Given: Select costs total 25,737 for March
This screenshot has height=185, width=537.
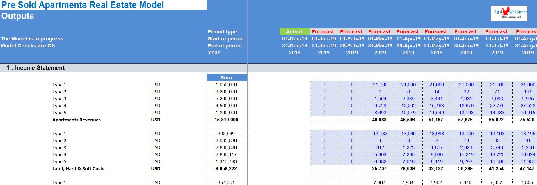Looking at the screenshot, I should click(x=380, y=168).
